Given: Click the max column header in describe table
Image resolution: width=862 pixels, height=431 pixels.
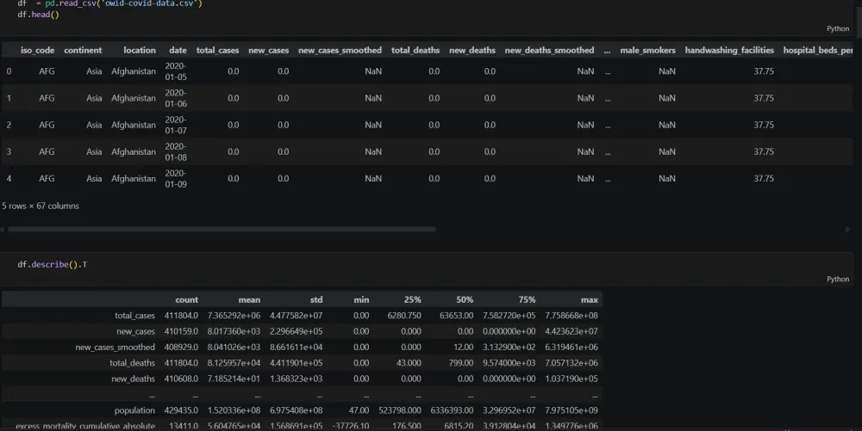Looking at the screenshot, I should 590,300.
